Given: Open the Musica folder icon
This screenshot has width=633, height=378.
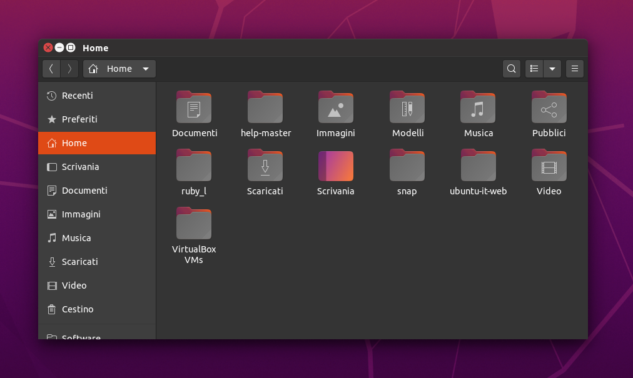Looking at the screenshot, I should [478, 107].
